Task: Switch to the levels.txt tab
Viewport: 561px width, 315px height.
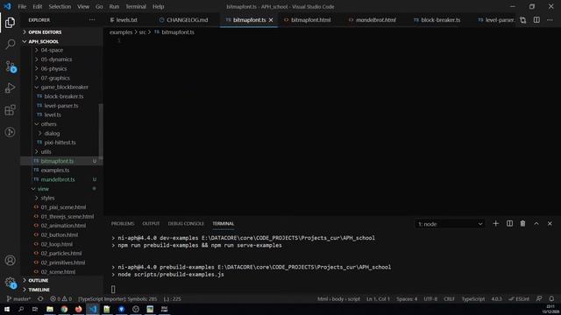Action: coord(124,20)
